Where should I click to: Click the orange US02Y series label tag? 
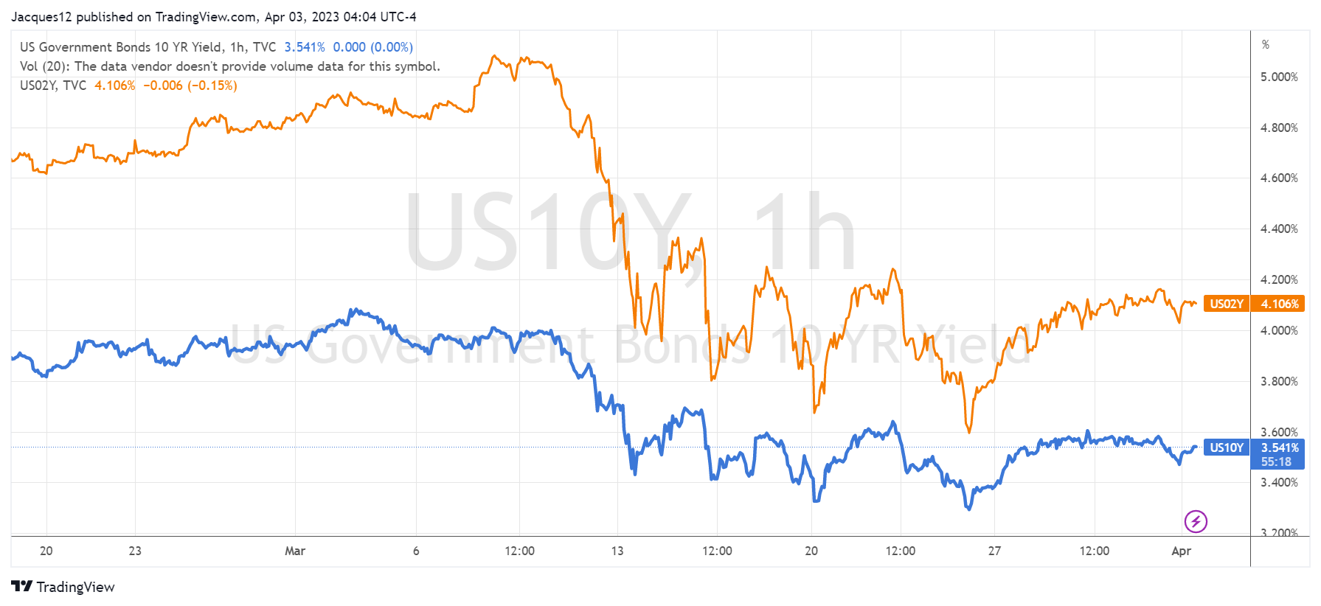coord(1226,304)
